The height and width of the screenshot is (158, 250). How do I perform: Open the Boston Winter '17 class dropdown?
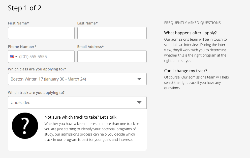point(77,79)
